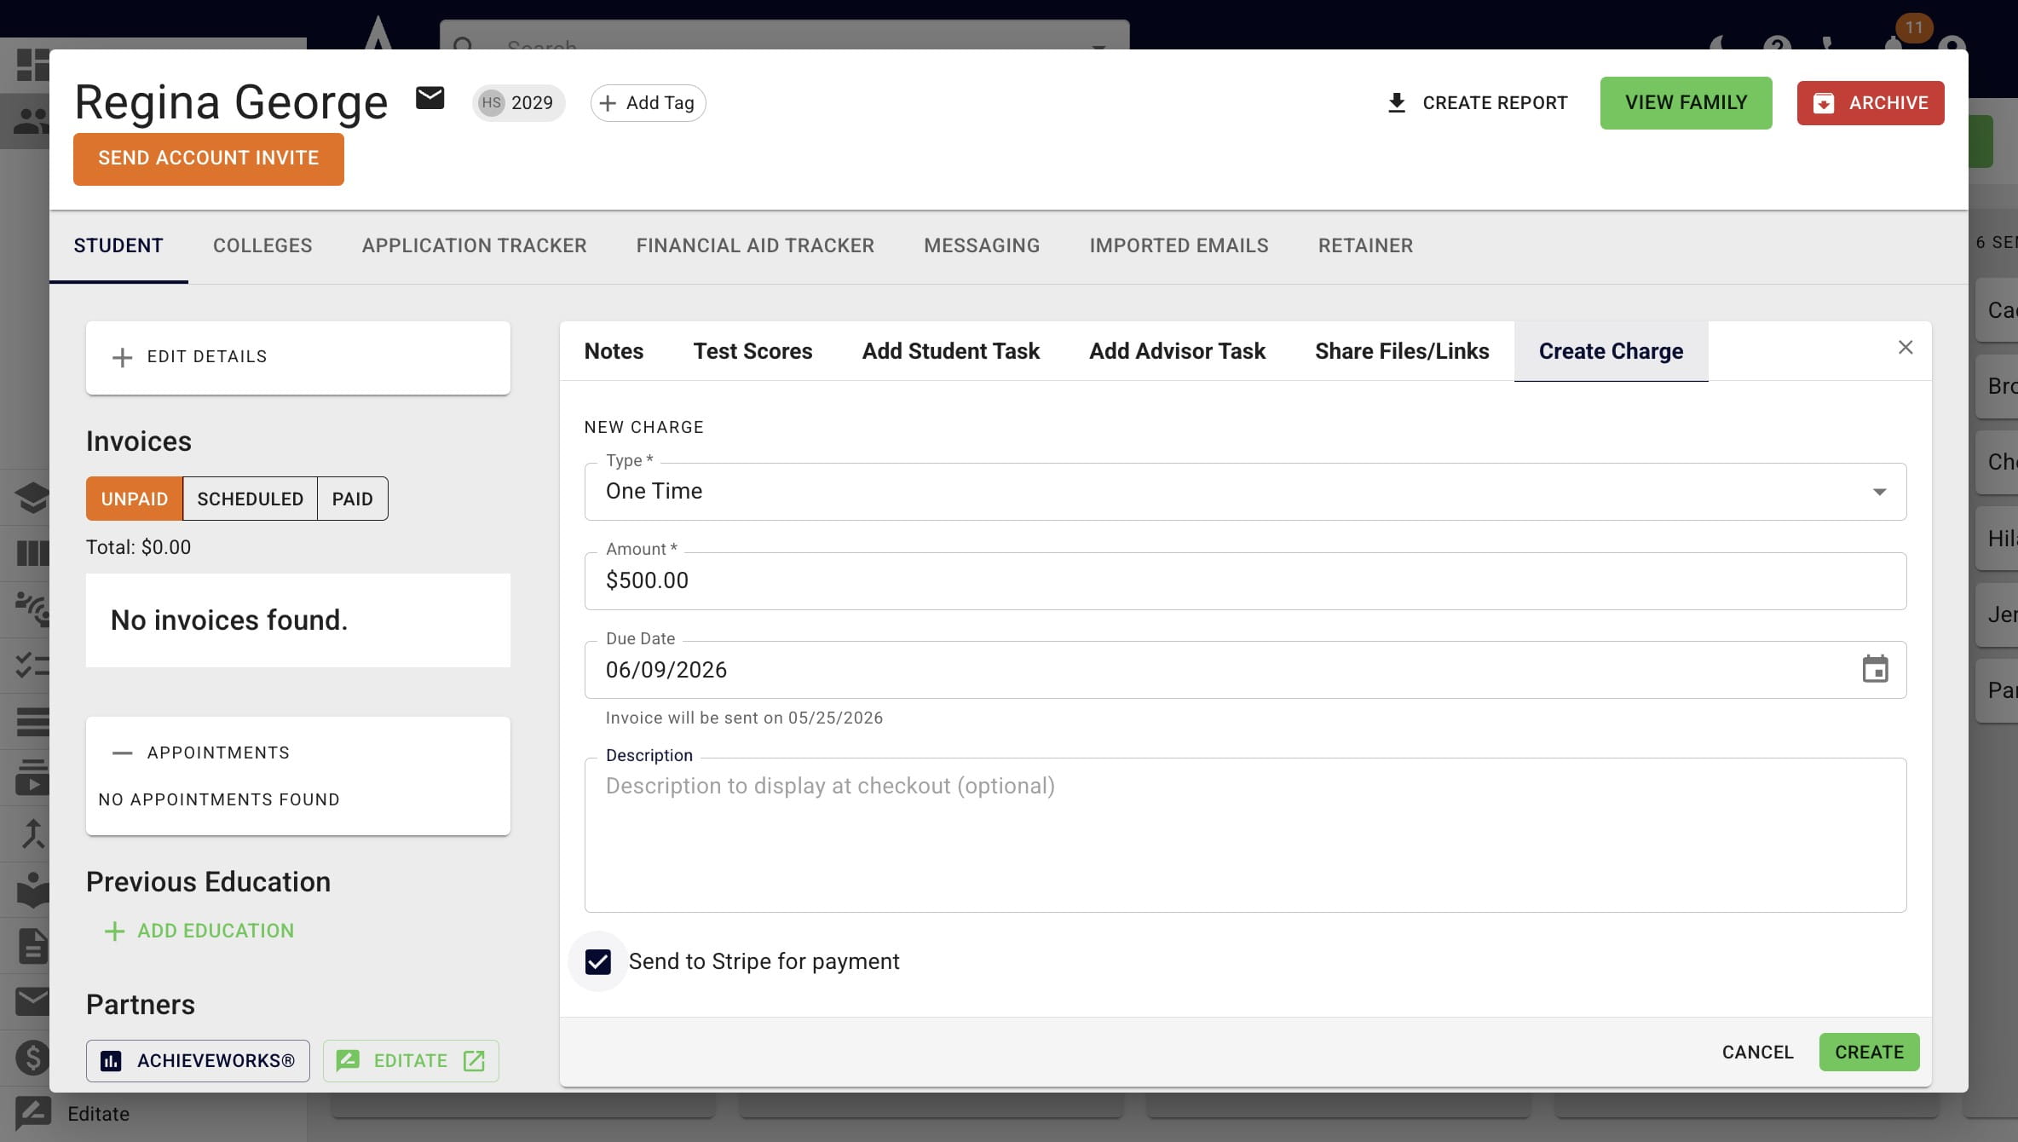
Task: Open the dollar billing sidebar icon
Action: tap(32, 1058)
